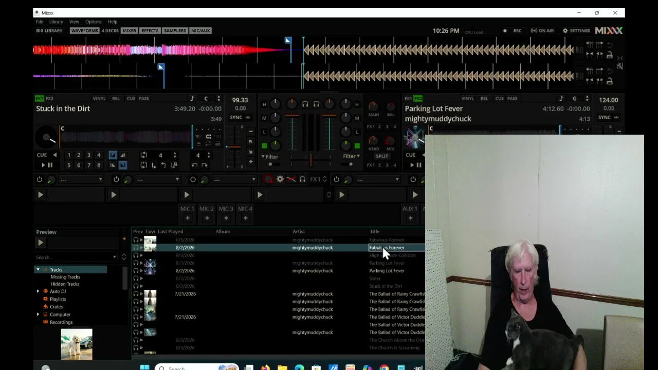Toggle the Big Library view
658x370 pixels.
[x=49, y=31]
